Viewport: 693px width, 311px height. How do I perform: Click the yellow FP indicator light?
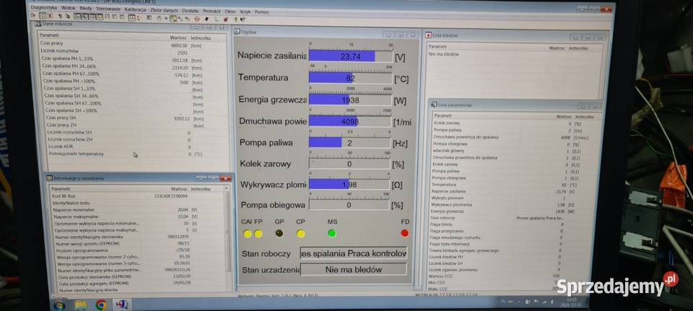pos(258,234)
